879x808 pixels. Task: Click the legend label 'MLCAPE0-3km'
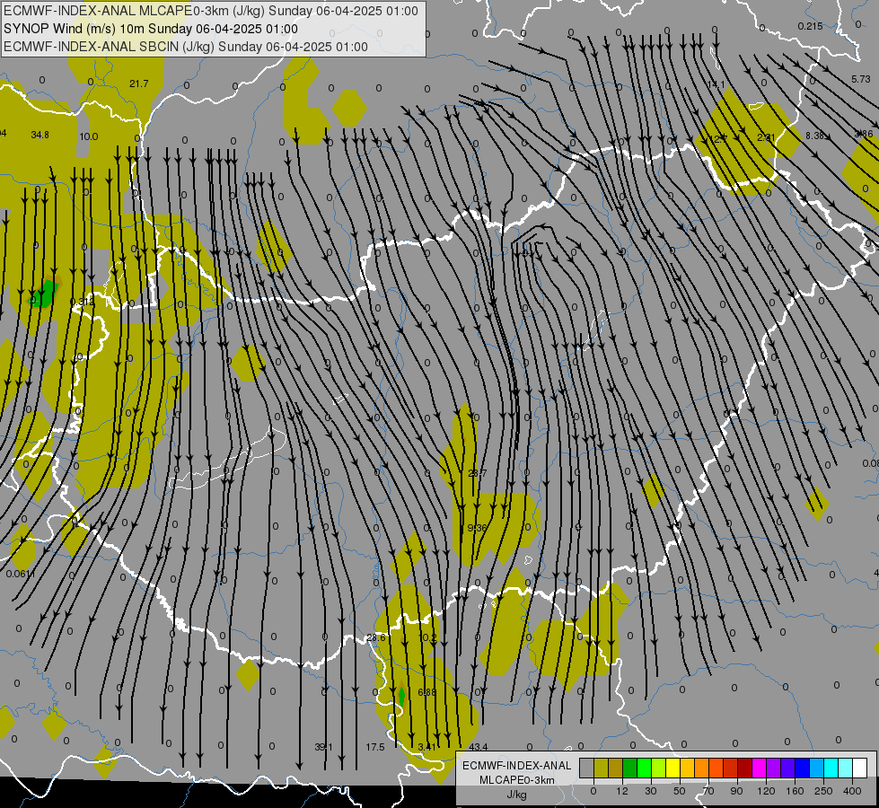pyautogui.click(x=517, y=780)
